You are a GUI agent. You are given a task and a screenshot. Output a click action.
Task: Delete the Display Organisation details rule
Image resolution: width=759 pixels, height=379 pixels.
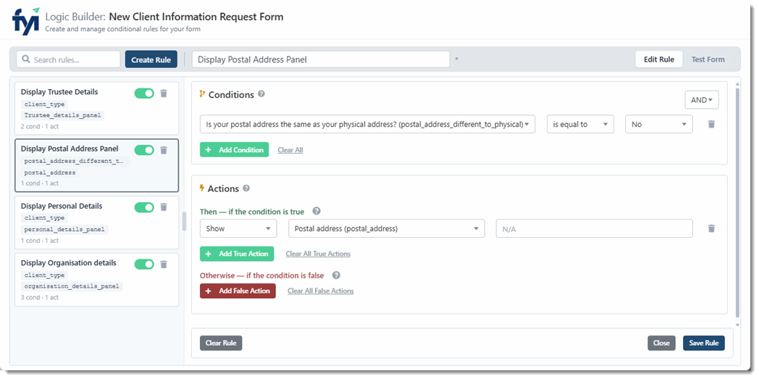[x=164, y=265]
